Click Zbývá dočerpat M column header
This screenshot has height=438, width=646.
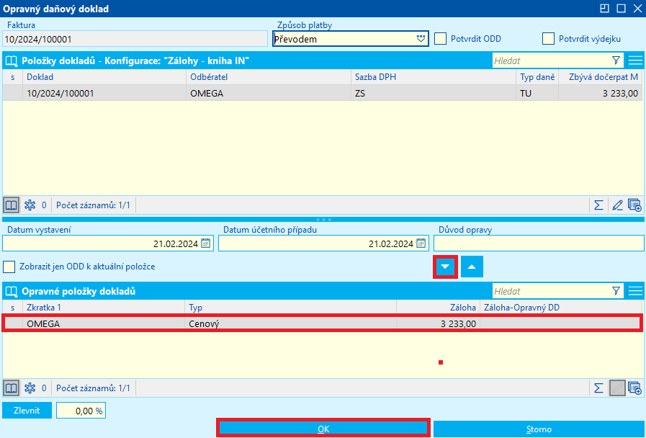click(x=601, y=77)
